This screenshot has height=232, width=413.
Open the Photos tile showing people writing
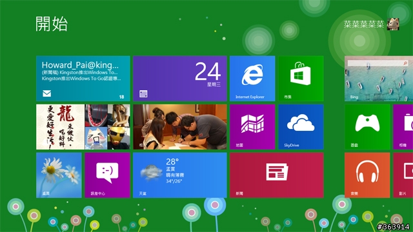point(180,127)
